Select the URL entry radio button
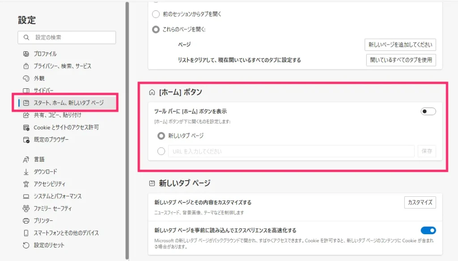Viewport: 458px width, 261px height. coord(161,151)
